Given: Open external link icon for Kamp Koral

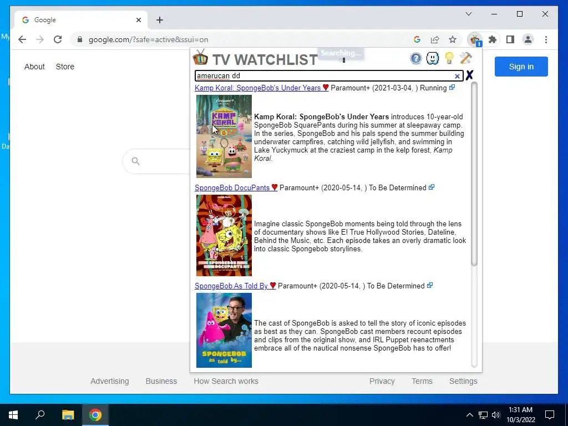Looking at the screenshot, I should (452, 87).
